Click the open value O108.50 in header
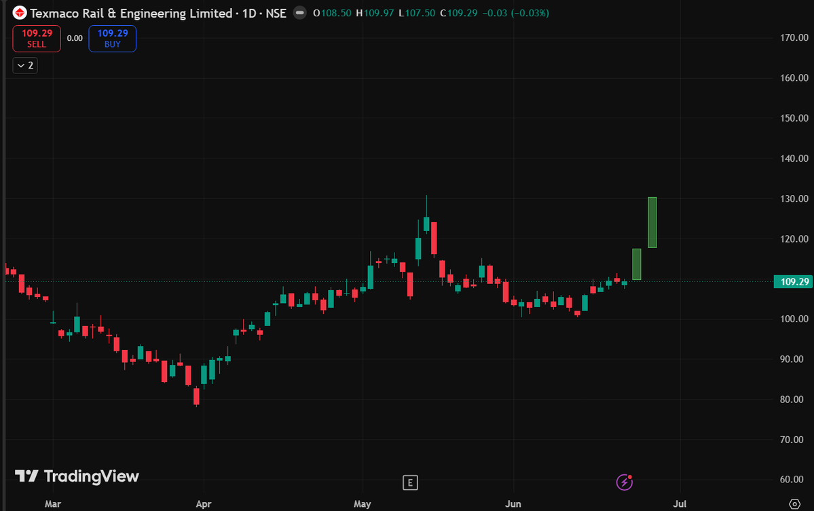 tap(332, 13)
